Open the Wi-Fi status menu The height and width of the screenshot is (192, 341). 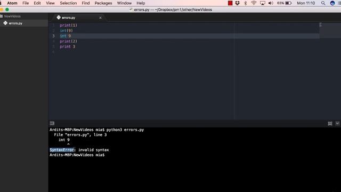pyautogui.click(x=254, y=3)
